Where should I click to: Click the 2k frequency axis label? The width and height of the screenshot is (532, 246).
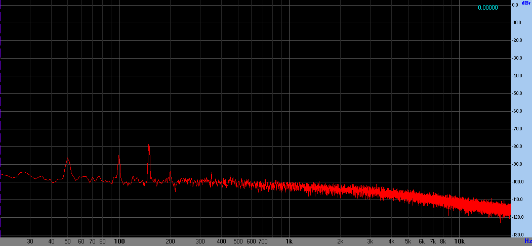point(340,241)
